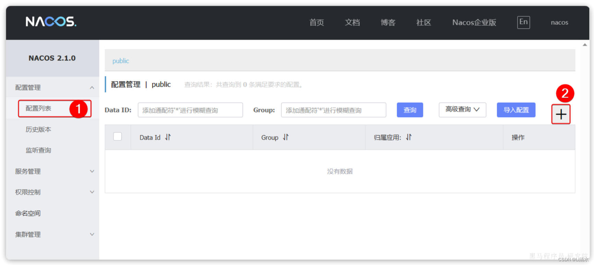Click the scrollbar up arrow
The image size is (594, 265).
coord(585,45)
